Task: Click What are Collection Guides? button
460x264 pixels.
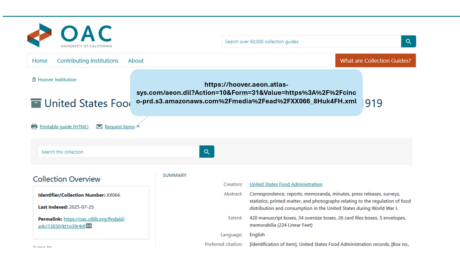Action: tap(376, 60)
